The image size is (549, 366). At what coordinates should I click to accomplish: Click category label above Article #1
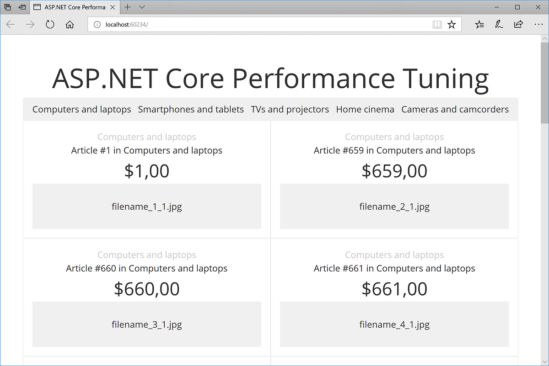(147, 137)
